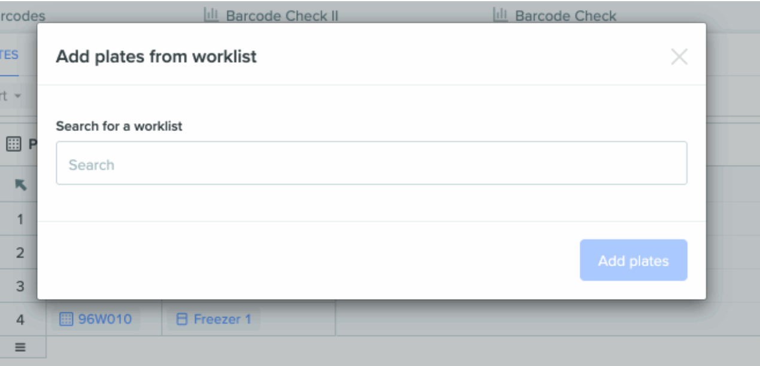Click the freezer storage icon beside Freezer 1
Viewport: 760px width, 366px height.
tap(182, 320)
